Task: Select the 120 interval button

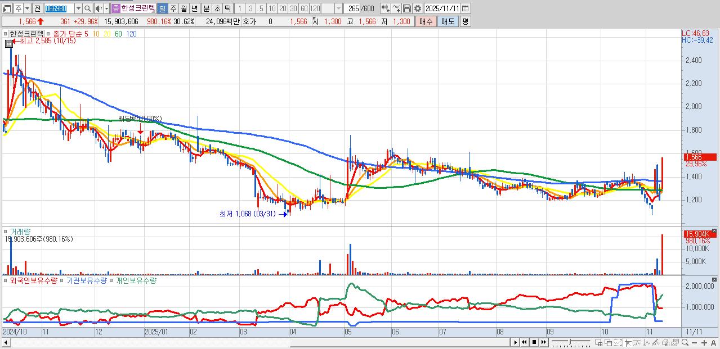Action: [315, 8]
